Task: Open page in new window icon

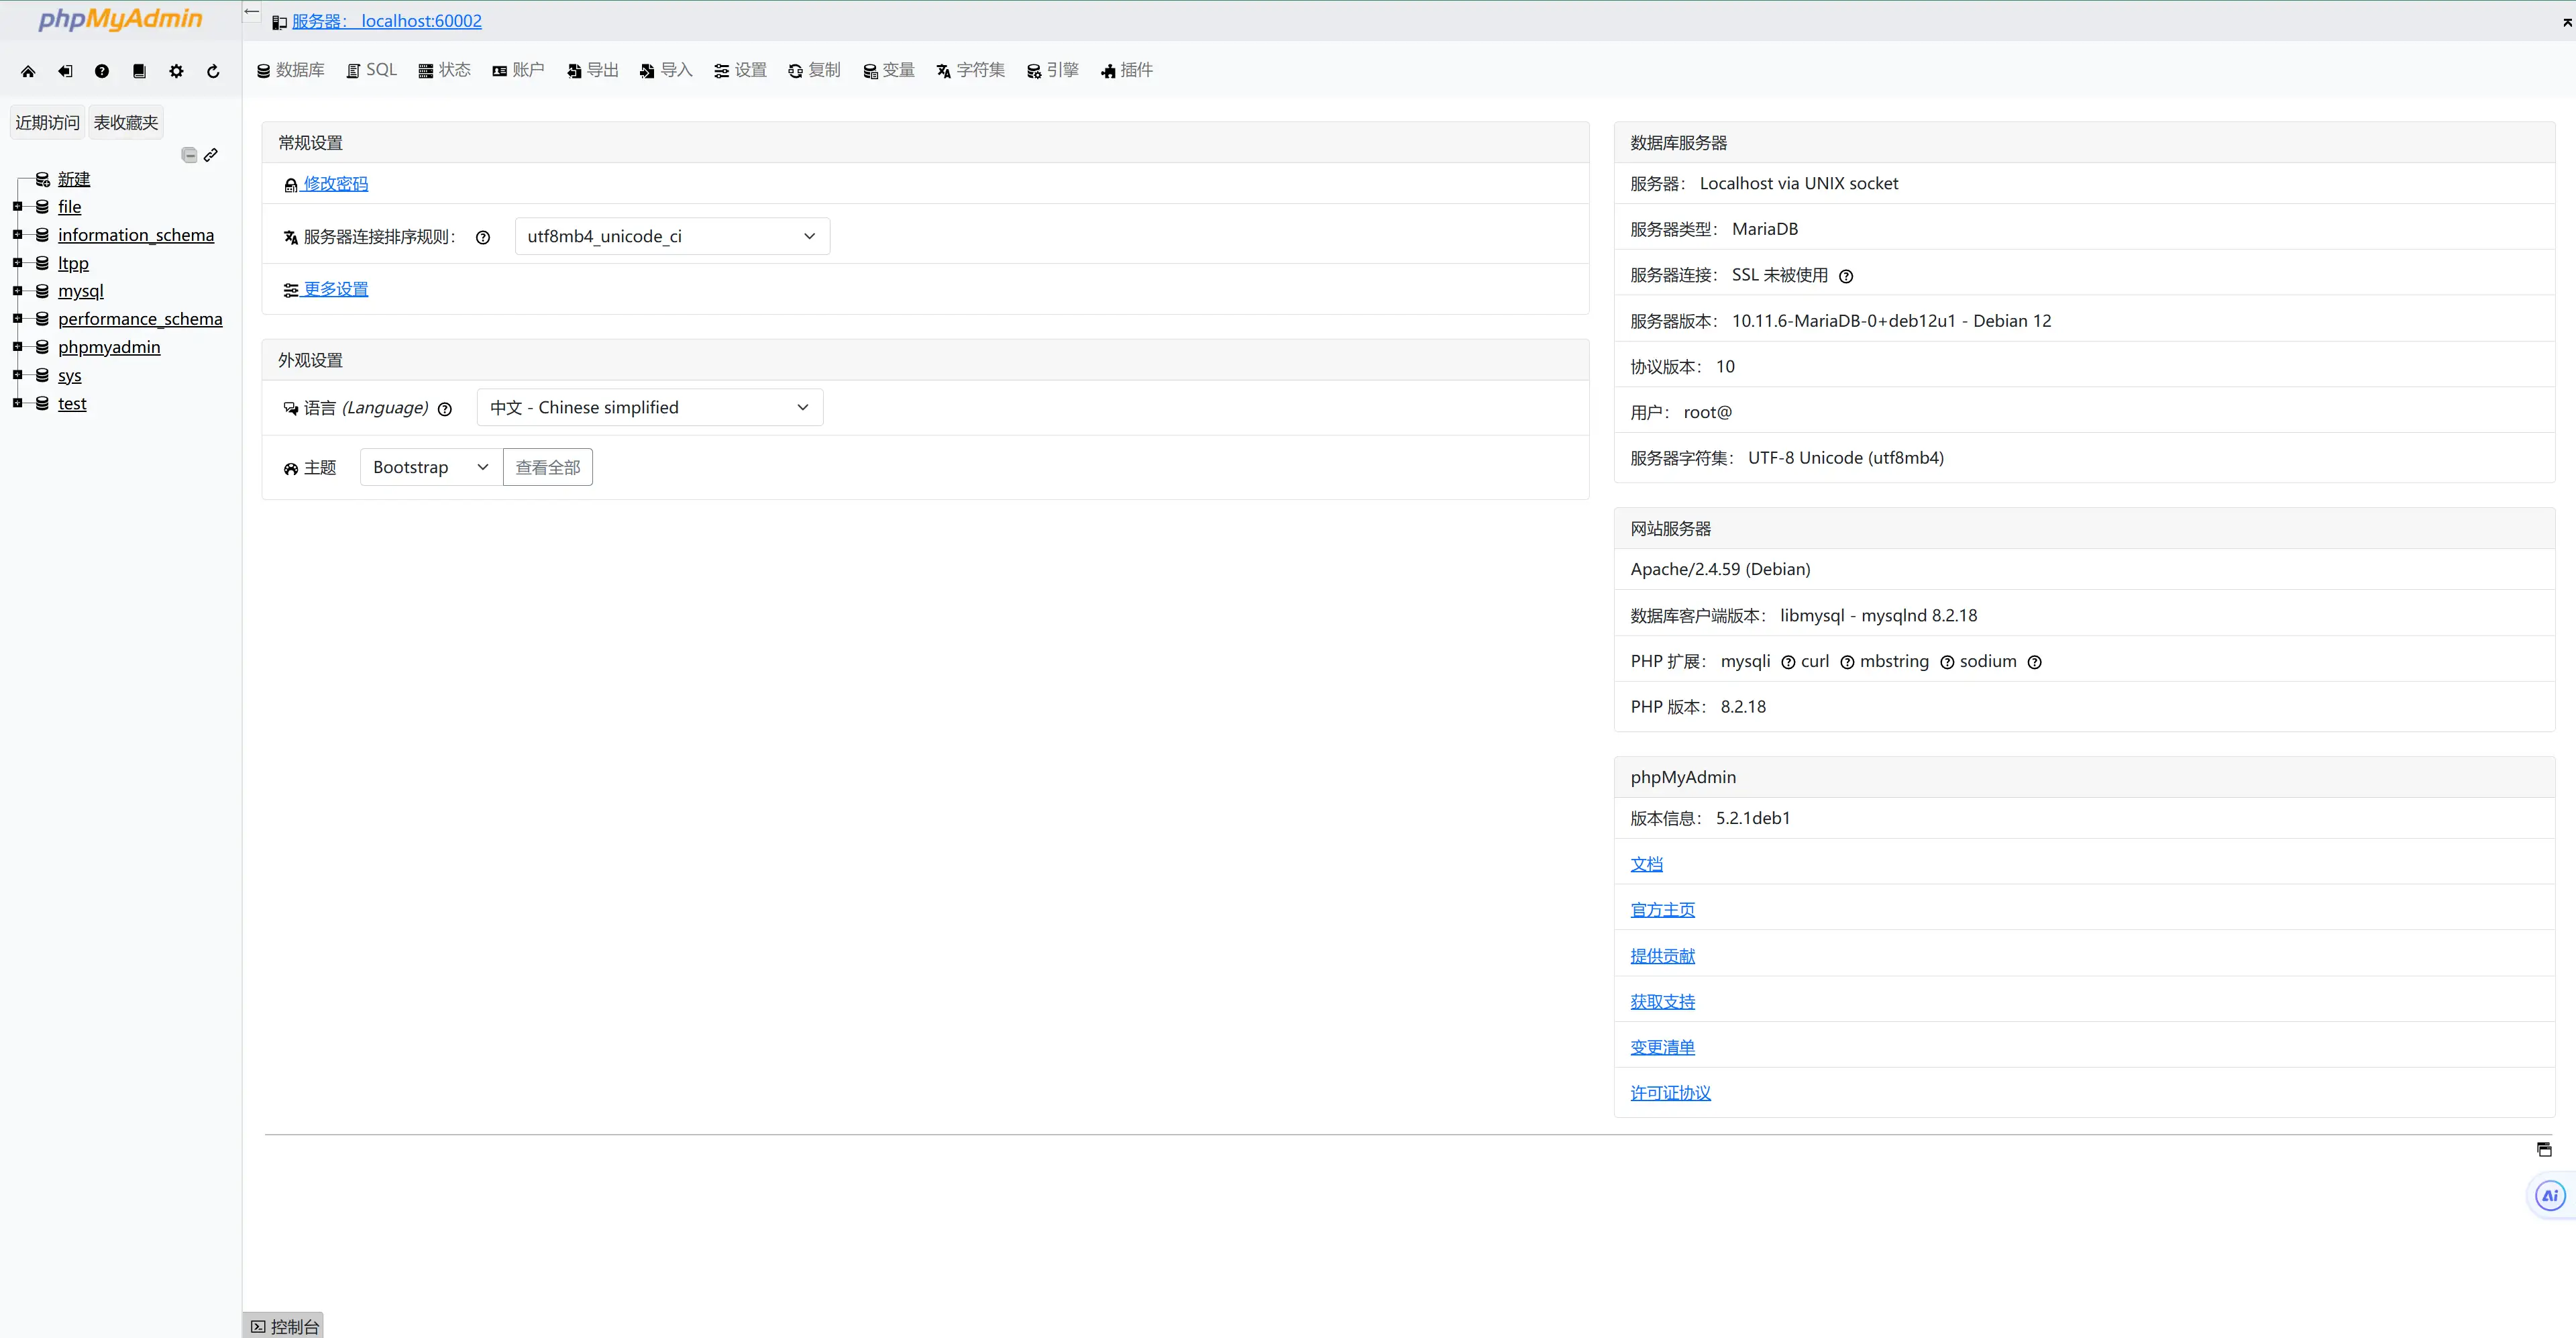Action: point(2544,1149)
